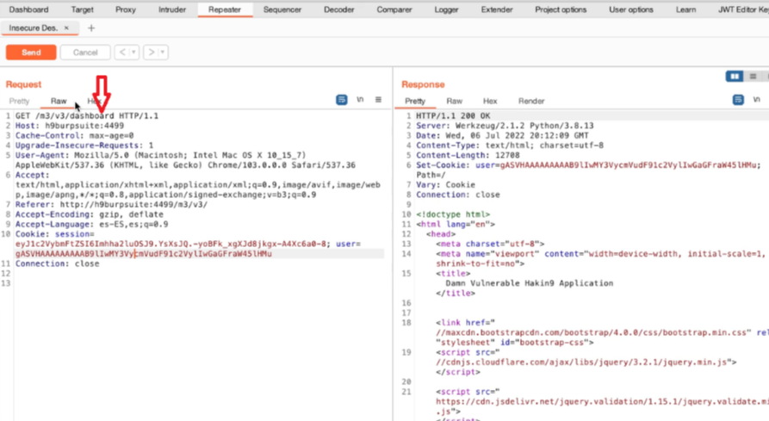Viewport: 769px width, 421px height.
Task: Close the Insecure Des. repeater tab
Action: click(x=66, y=28)
